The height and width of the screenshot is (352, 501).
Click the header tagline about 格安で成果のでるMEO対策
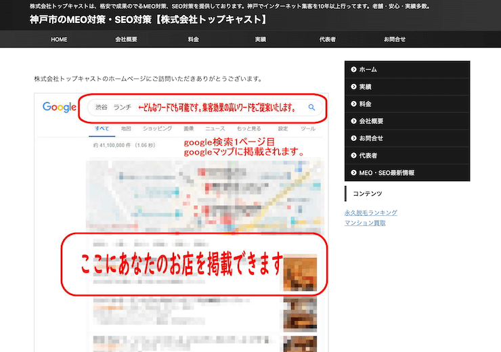[230, 6]
